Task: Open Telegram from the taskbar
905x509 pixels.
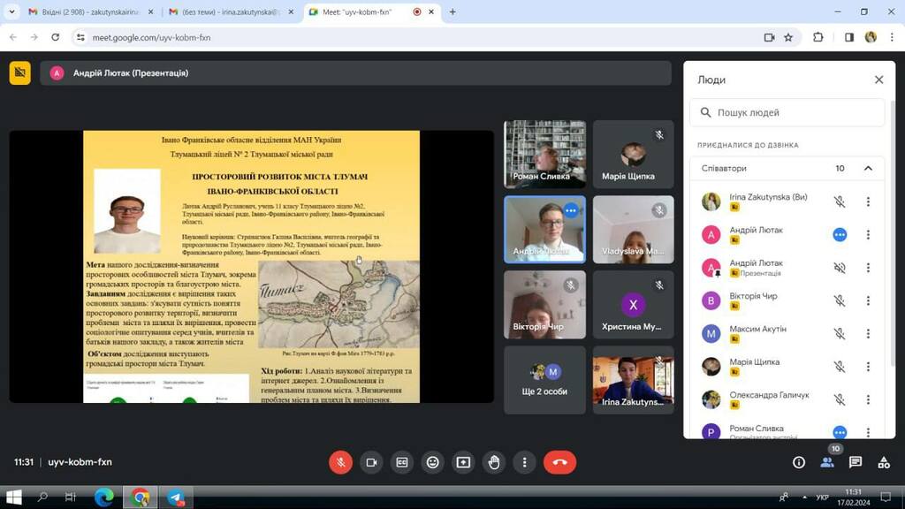Action: 176,497
